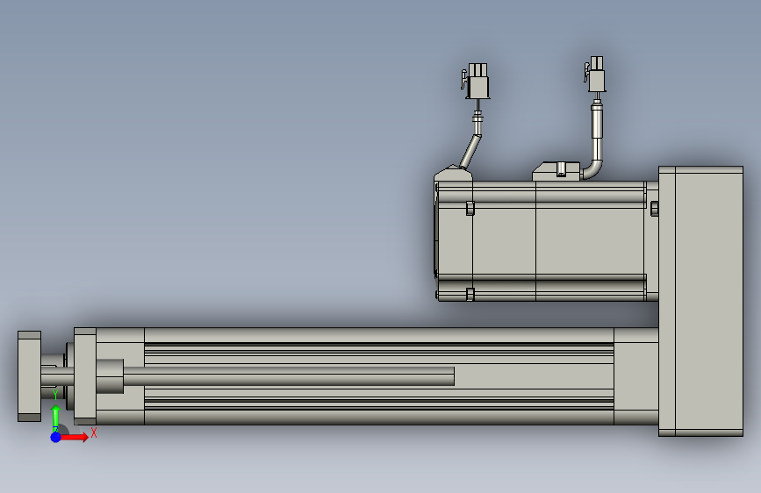This screenshot has height=493, width=761.
Task: Select the terminal box on top of the motor
Action: coord(556,172)
